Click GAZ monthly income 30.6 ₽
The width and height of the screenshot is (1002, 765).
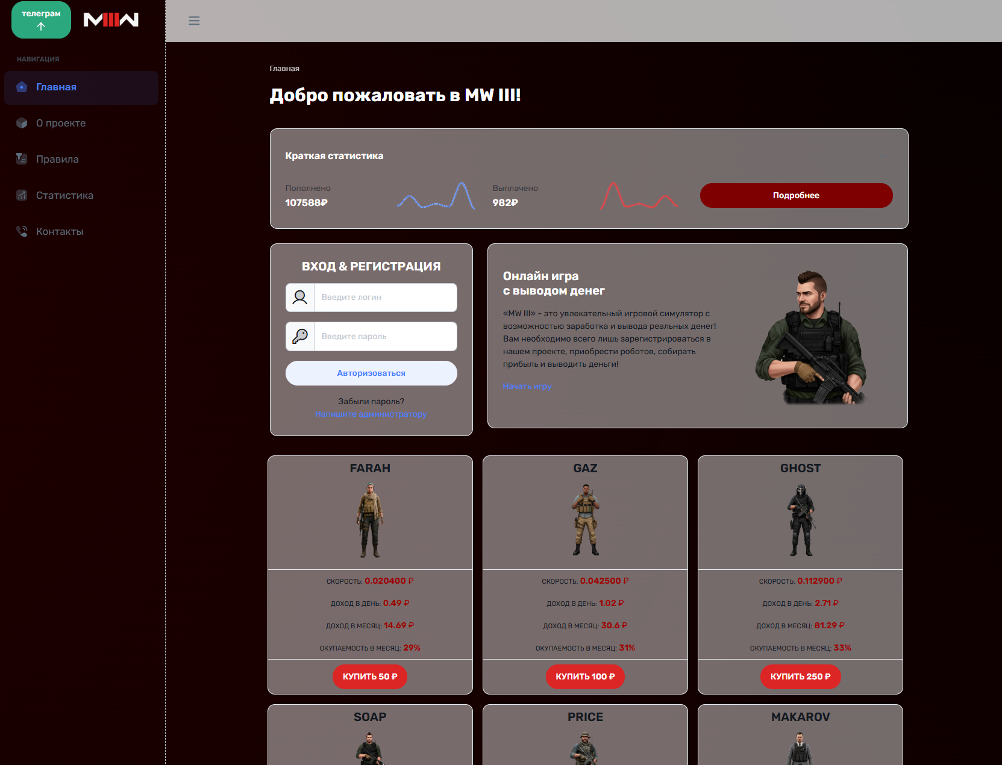pyautogui.click(x=614, y=625)
